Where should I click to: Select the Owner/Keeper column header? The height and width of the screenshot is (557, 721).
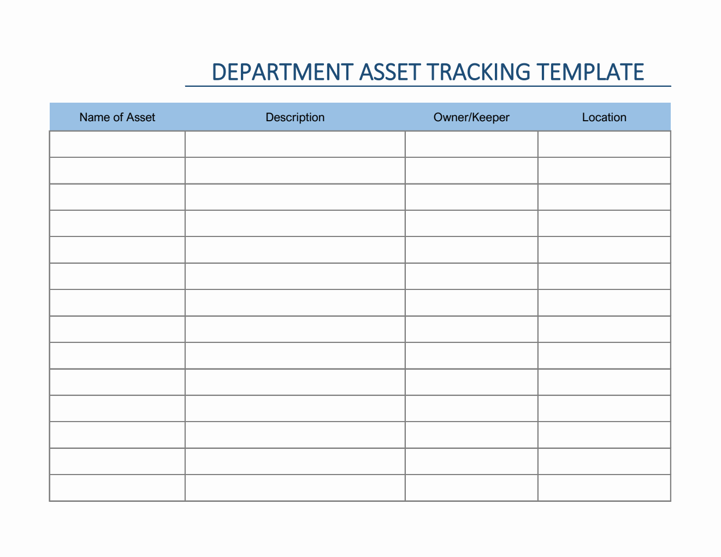tap(471, 117)
